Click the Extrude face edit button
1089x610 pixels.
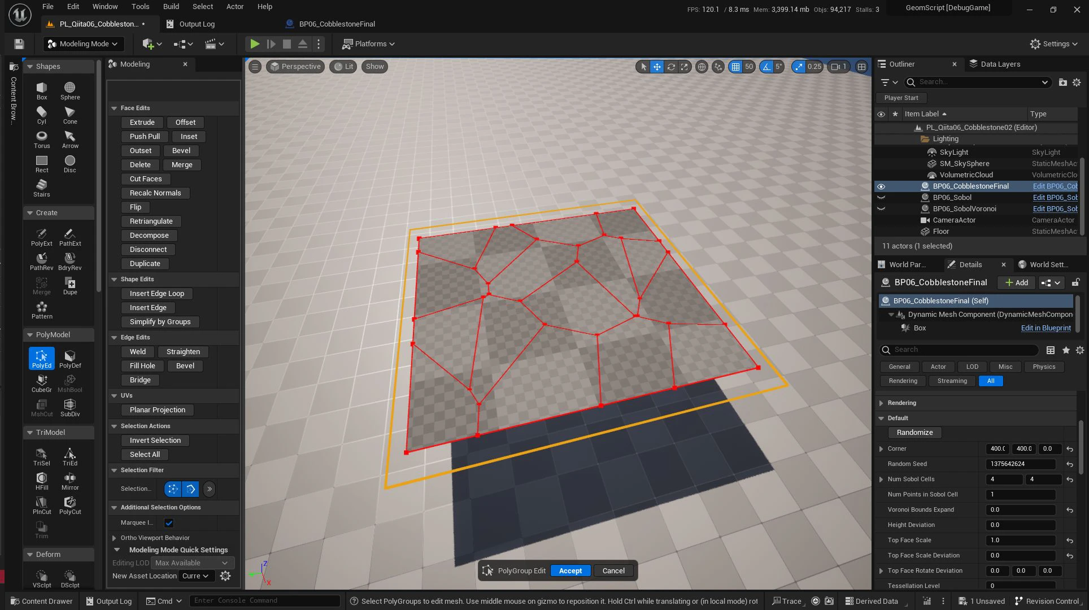point(142,123)
